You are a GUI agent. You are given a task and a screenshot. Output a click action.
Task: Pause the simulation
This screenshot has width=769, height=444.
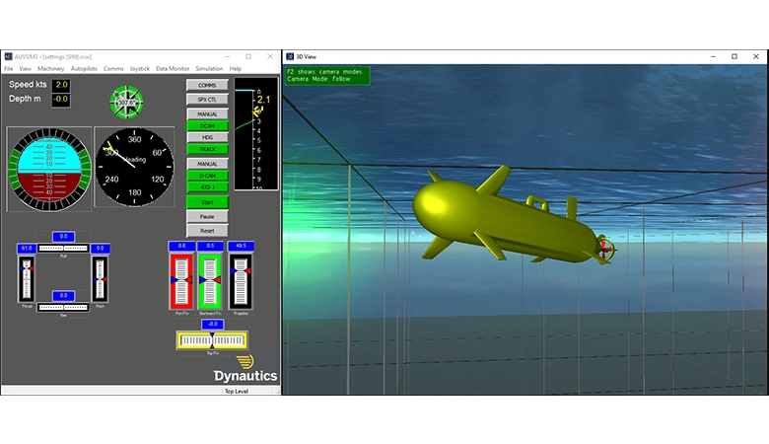pyautogui.click(x=207, y=216)
